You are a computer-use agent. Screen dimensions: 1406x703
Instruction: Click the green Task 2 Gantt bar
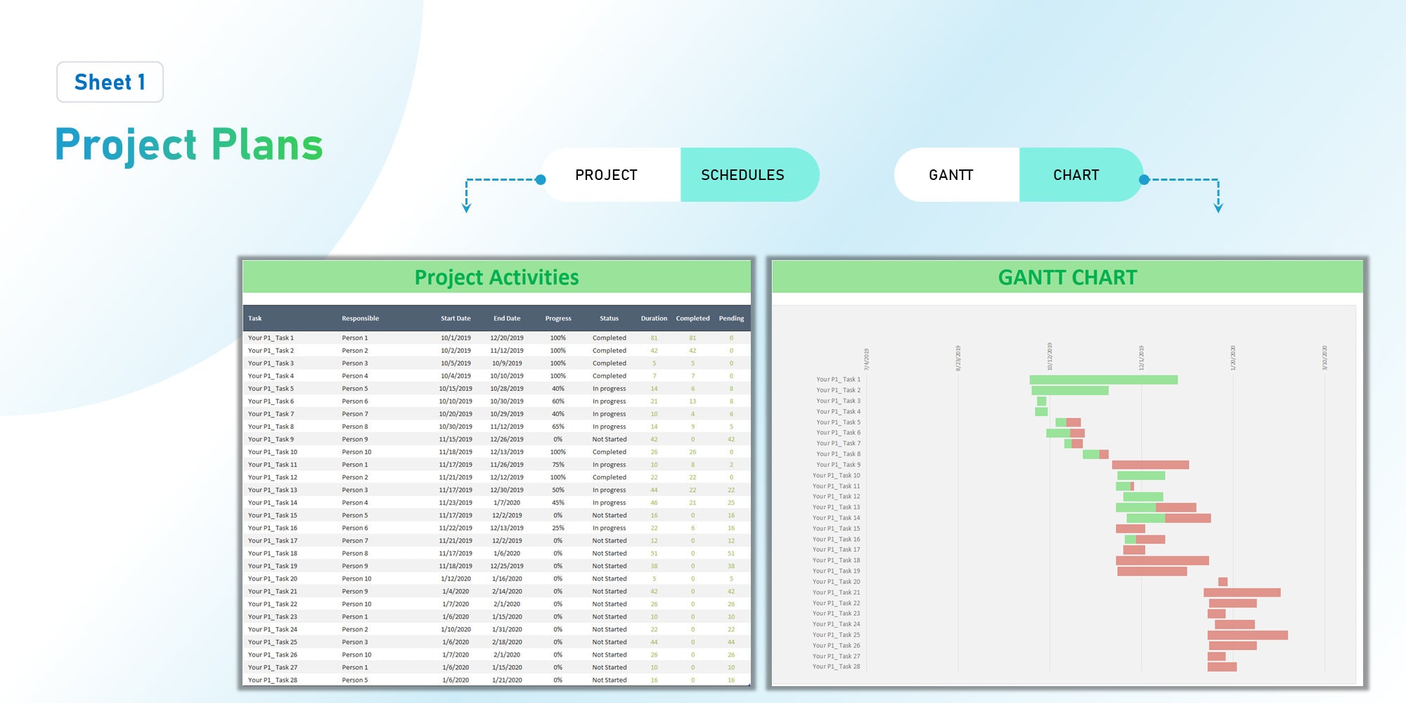[1070, 390]
